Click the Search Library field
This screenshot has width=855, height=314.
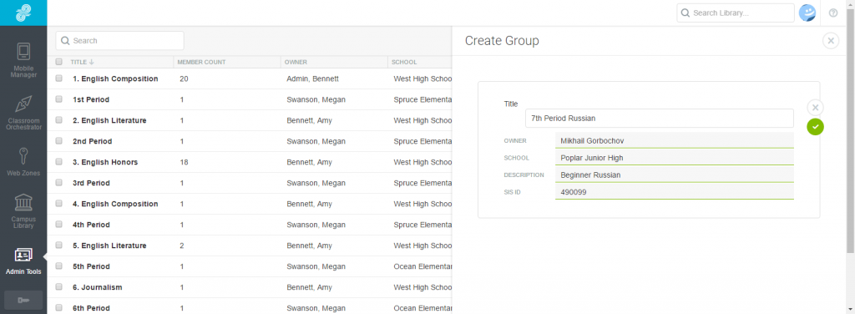pos(735,13)
